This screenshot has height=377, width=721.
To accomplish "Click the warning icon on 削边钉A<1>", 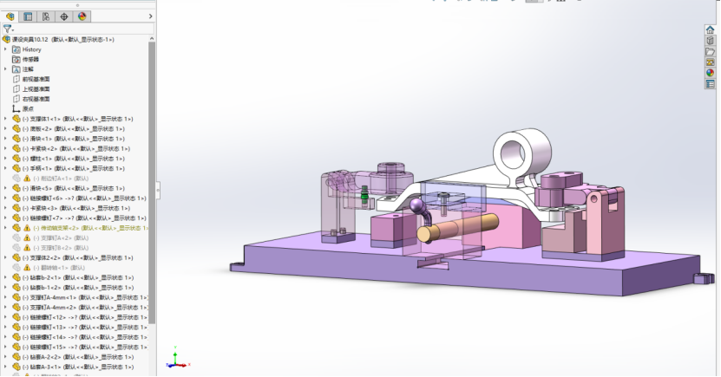I will [27, 179].
